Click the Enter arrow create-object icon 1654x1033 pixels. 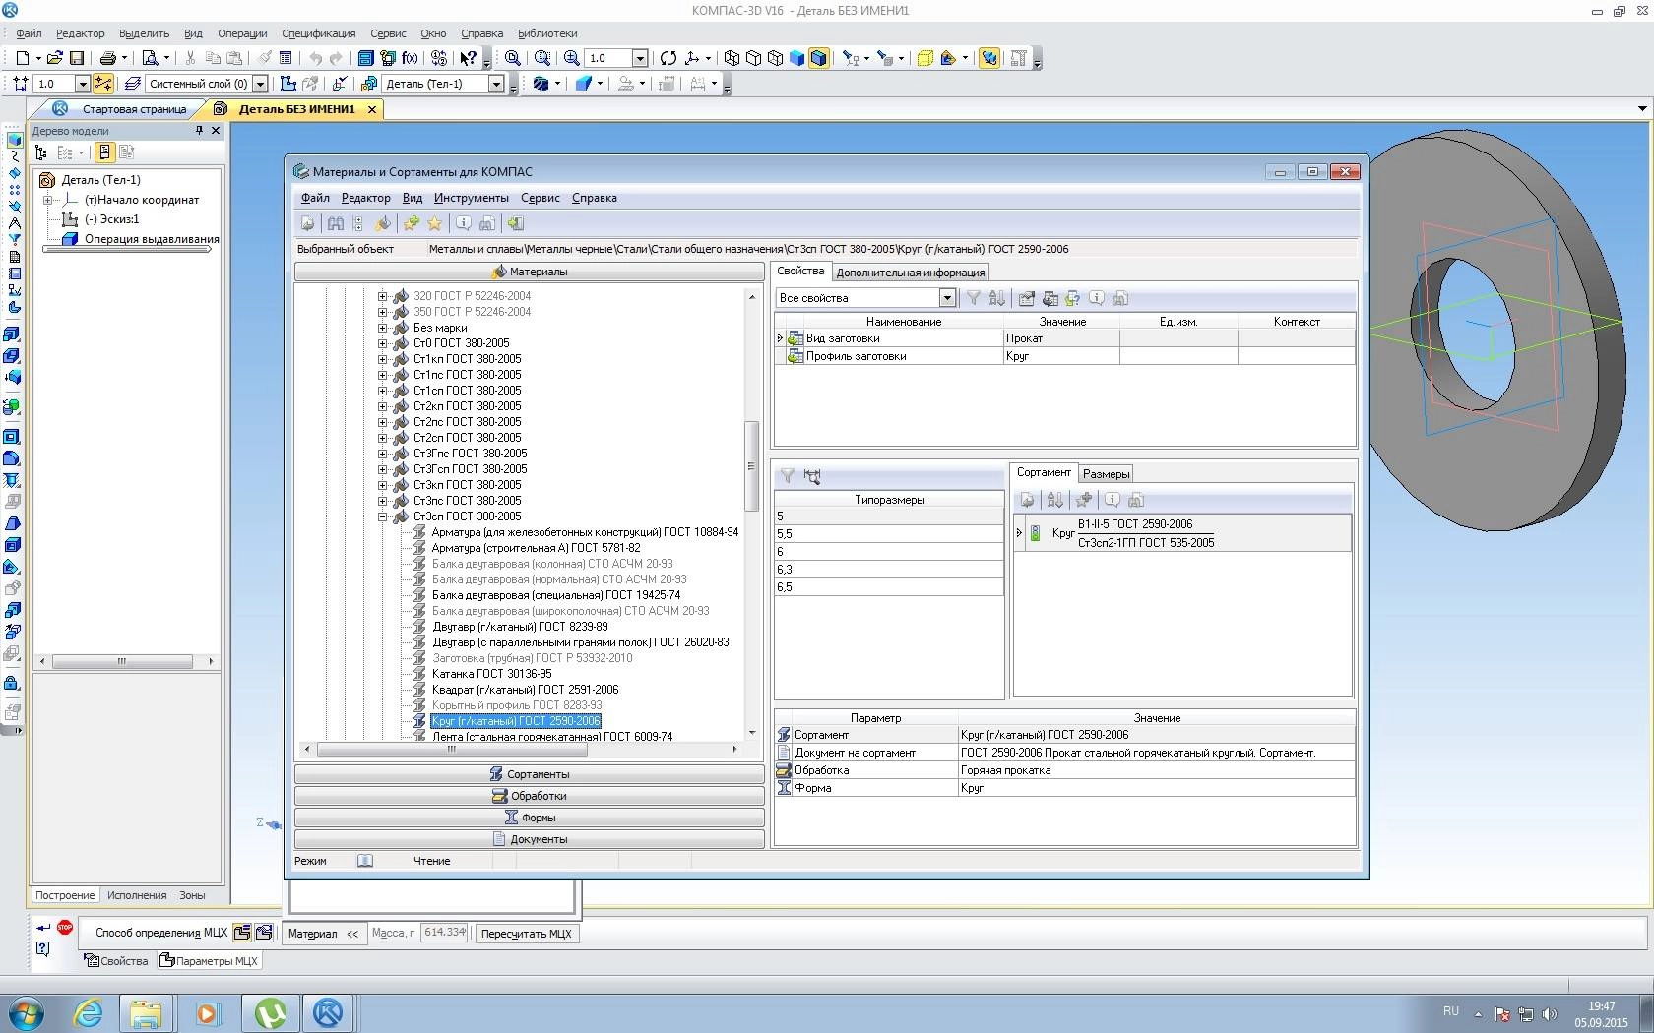point(42,927)
